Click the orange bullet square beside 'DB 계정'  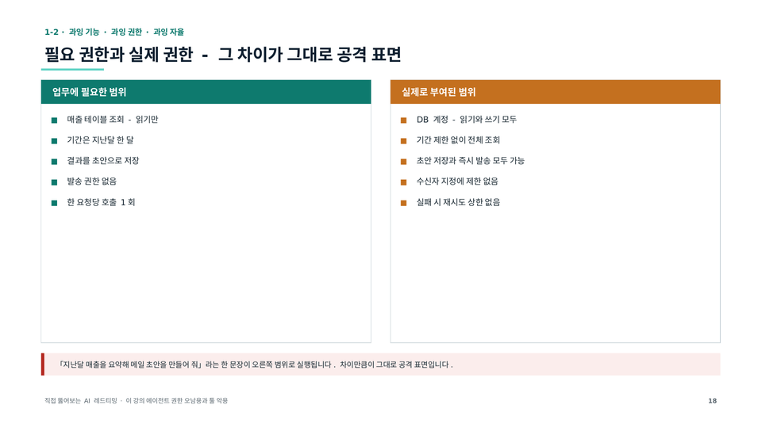[403, 120]
